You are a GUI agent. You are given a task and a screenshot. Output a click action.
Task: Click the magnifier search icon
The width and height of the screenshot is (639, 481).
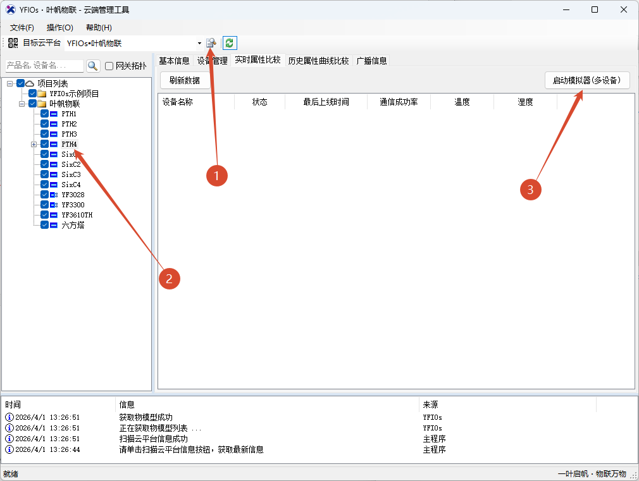[x=93, y=66]
